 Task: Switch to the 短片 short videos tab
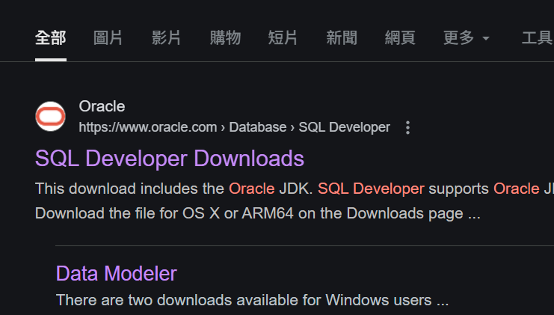[283, 38]
